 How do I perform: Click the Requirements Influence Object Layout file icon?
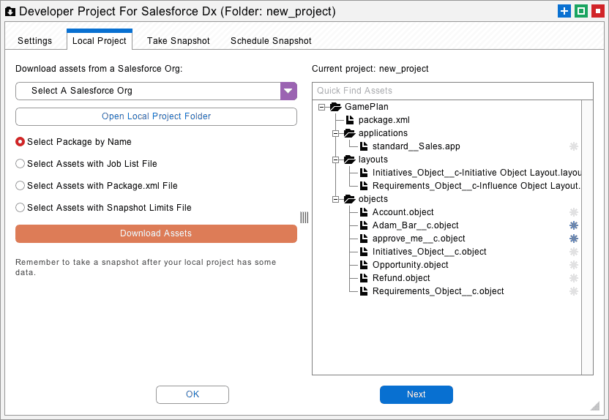[364, 186]
